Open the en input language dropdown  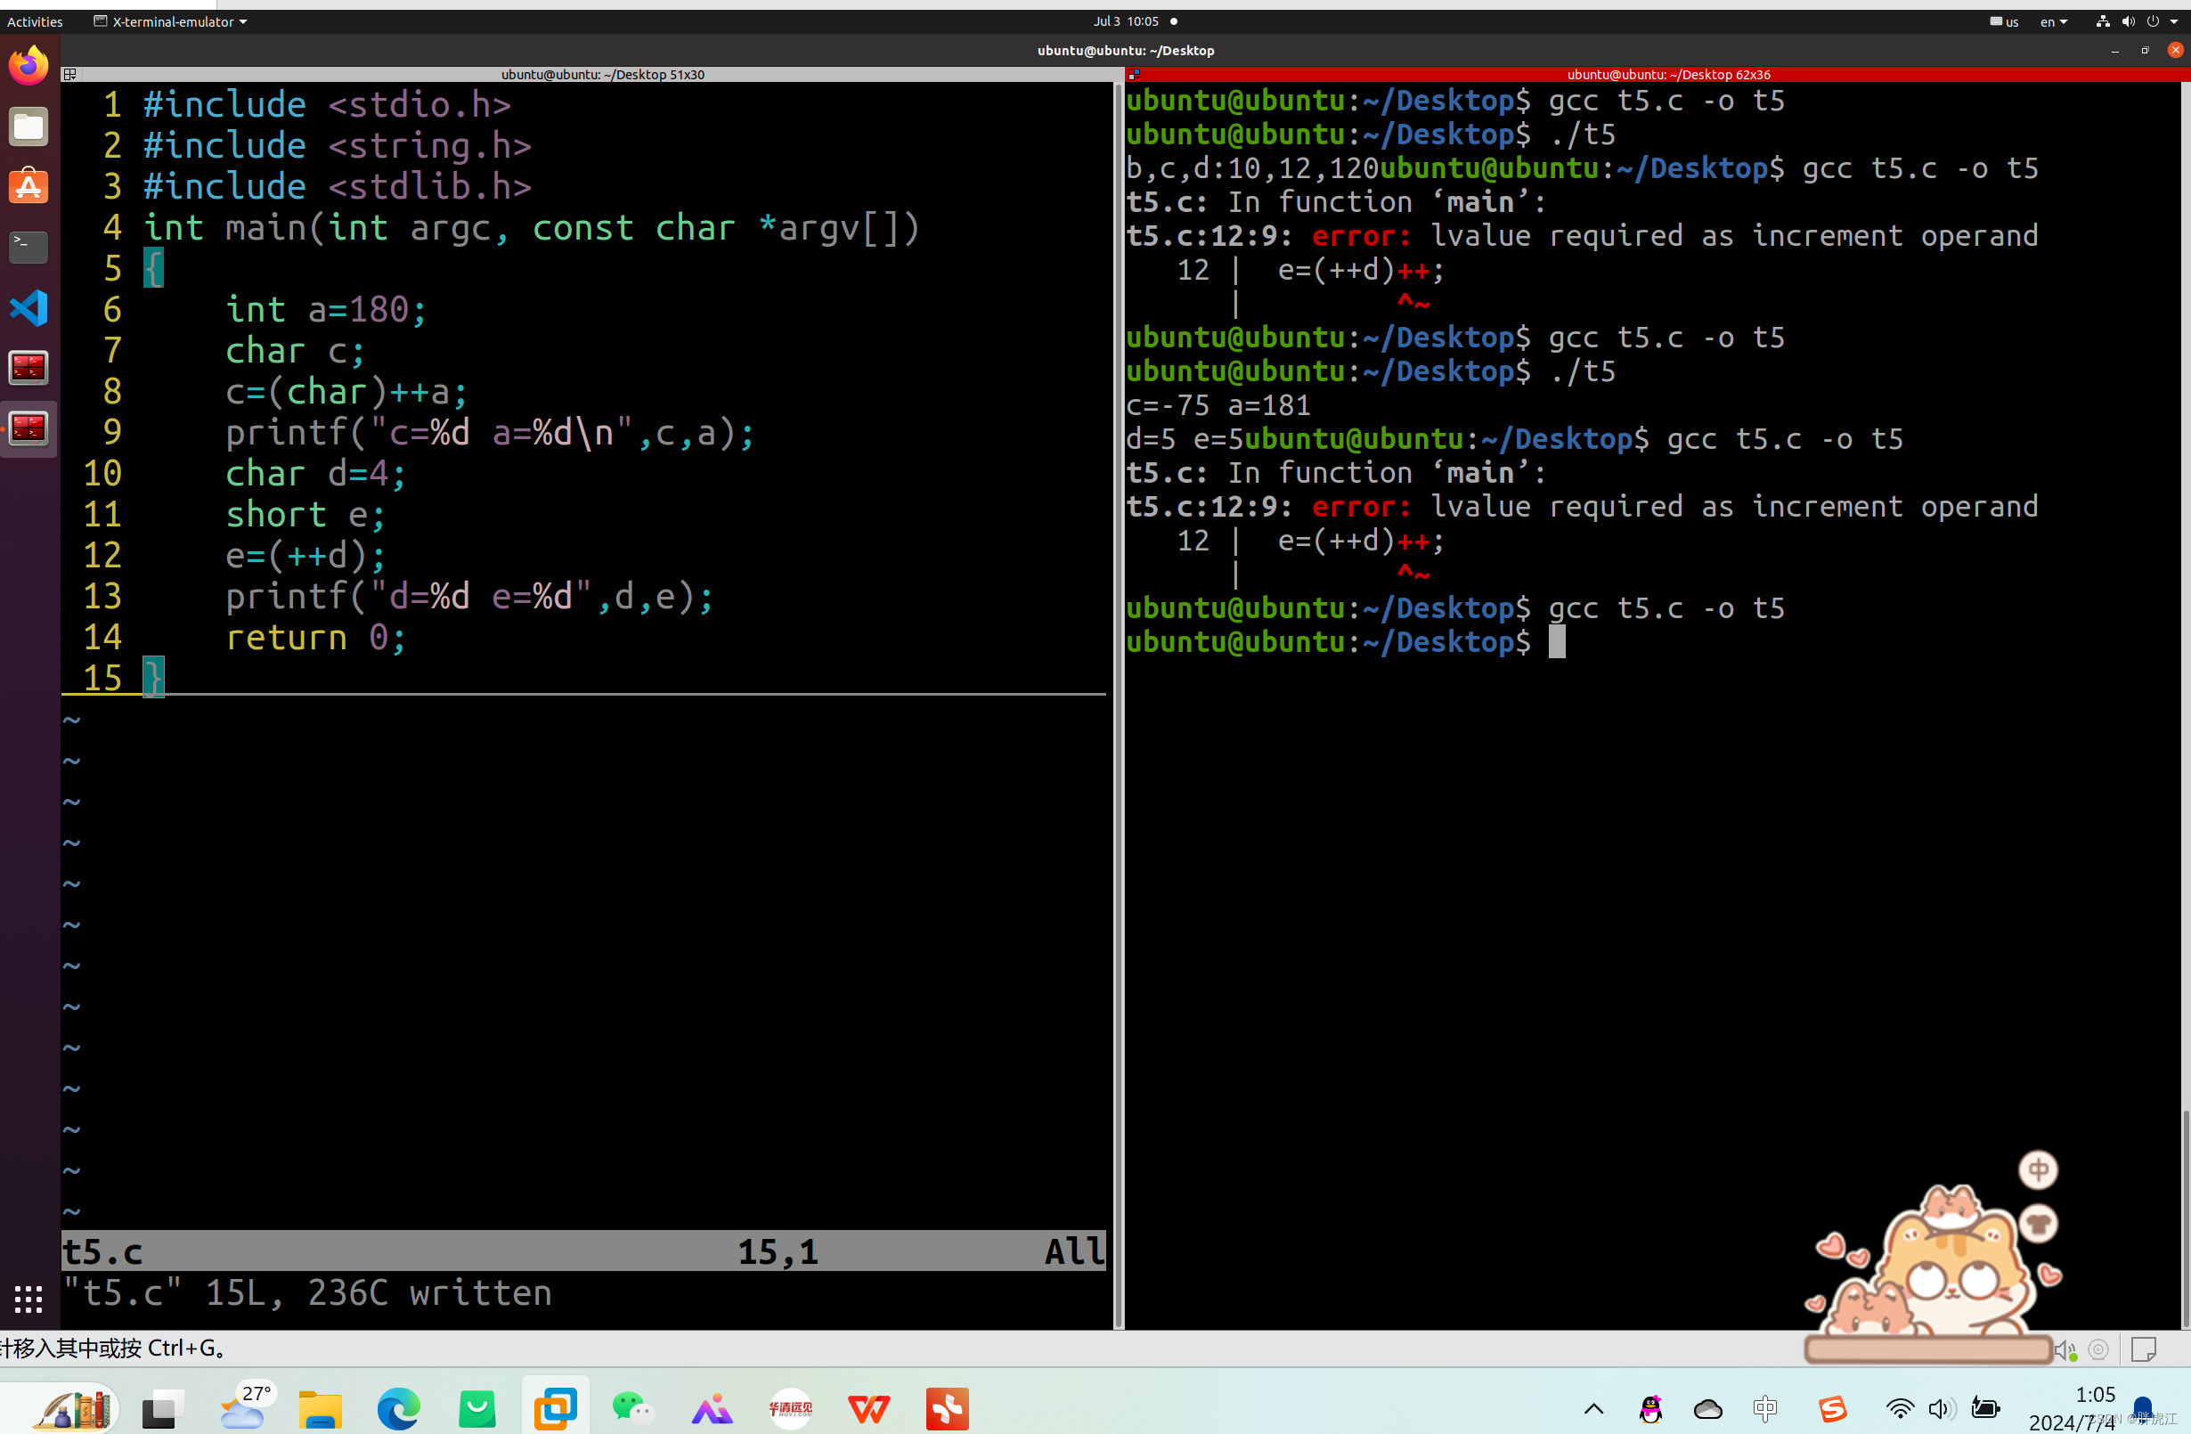click(2054, 21)
